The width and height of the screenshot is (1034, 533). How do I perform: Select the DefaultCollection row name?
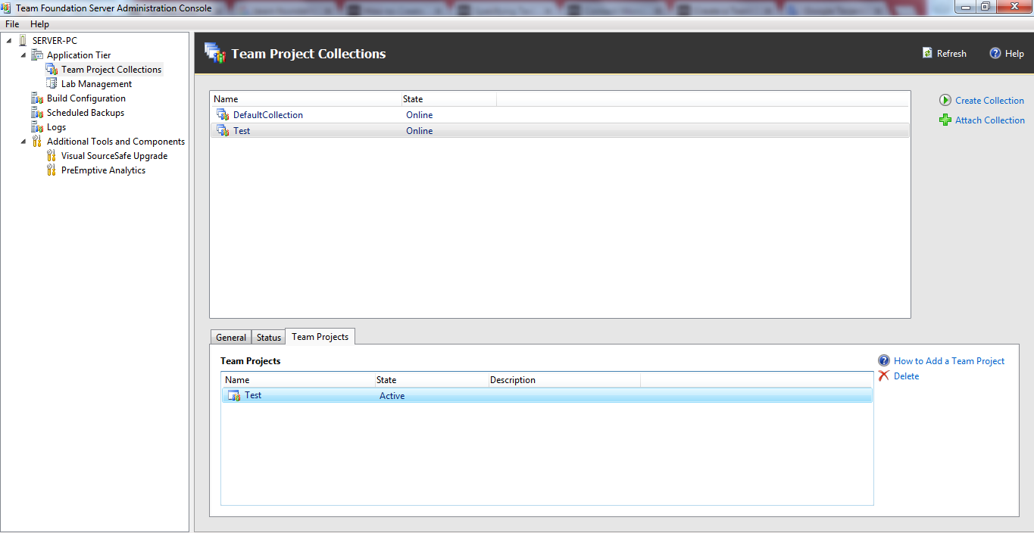(268, 115)
